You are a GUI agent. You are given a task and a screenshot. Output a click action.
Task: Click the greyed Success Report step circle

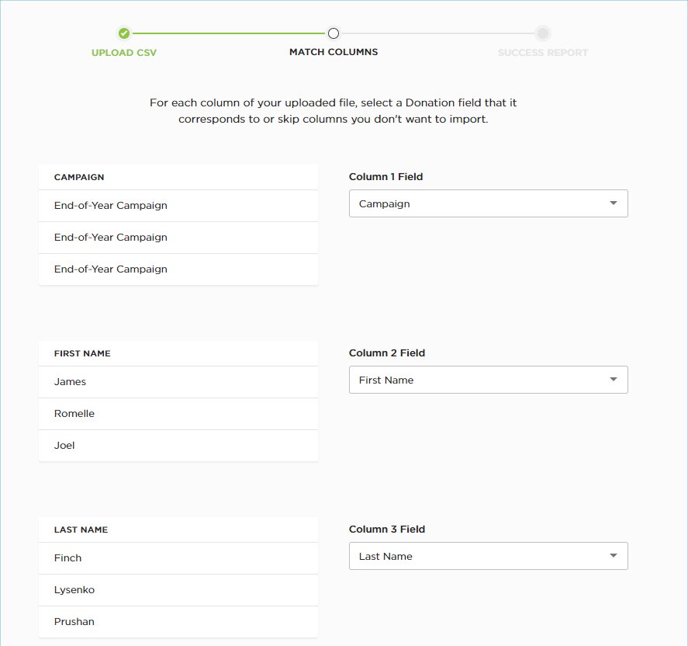tap(543, 33)
